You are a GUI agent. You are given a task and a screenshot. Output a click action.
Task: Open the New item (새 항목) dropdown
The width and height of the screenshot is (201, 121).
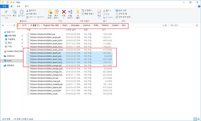coord(87,11)
